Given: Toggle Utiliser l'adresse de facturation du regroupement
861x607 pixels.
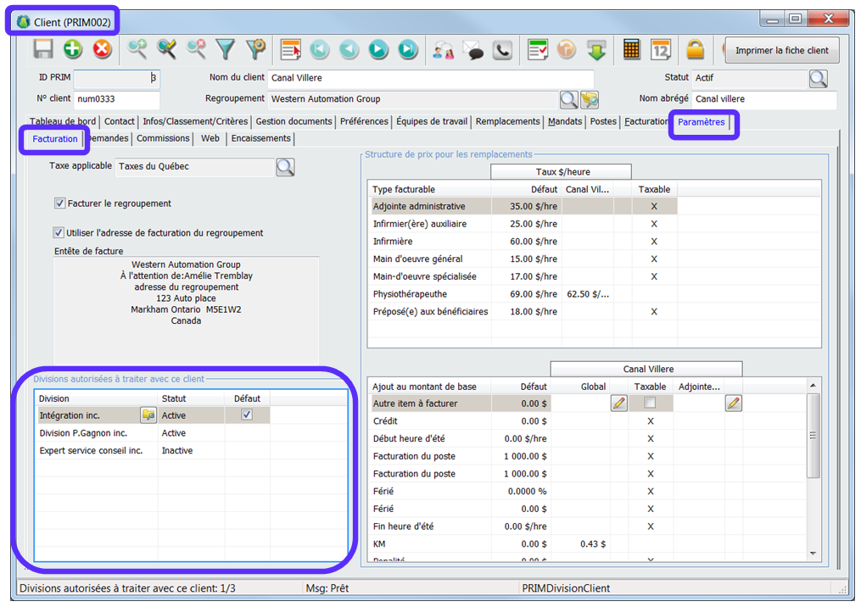Looking at the screenshot, I should pos(59,232).
